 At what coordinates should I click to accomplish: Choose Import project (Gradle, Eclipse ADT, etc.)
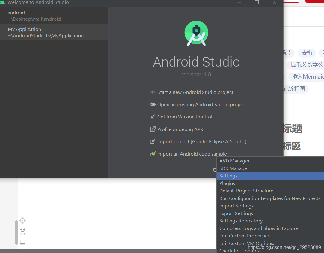[202, 141]
